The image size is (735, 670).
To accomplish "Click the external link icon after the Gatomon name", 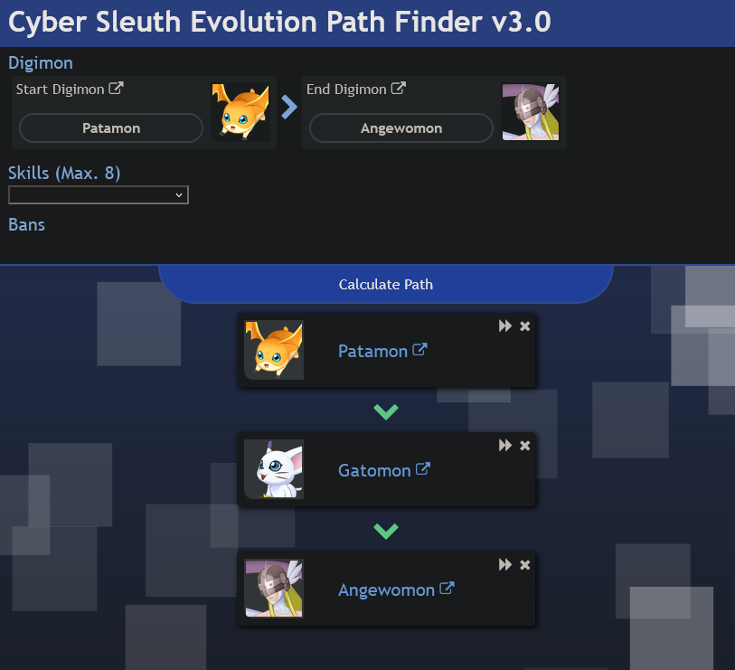I will pyautogui.click(x=423, y=469).
